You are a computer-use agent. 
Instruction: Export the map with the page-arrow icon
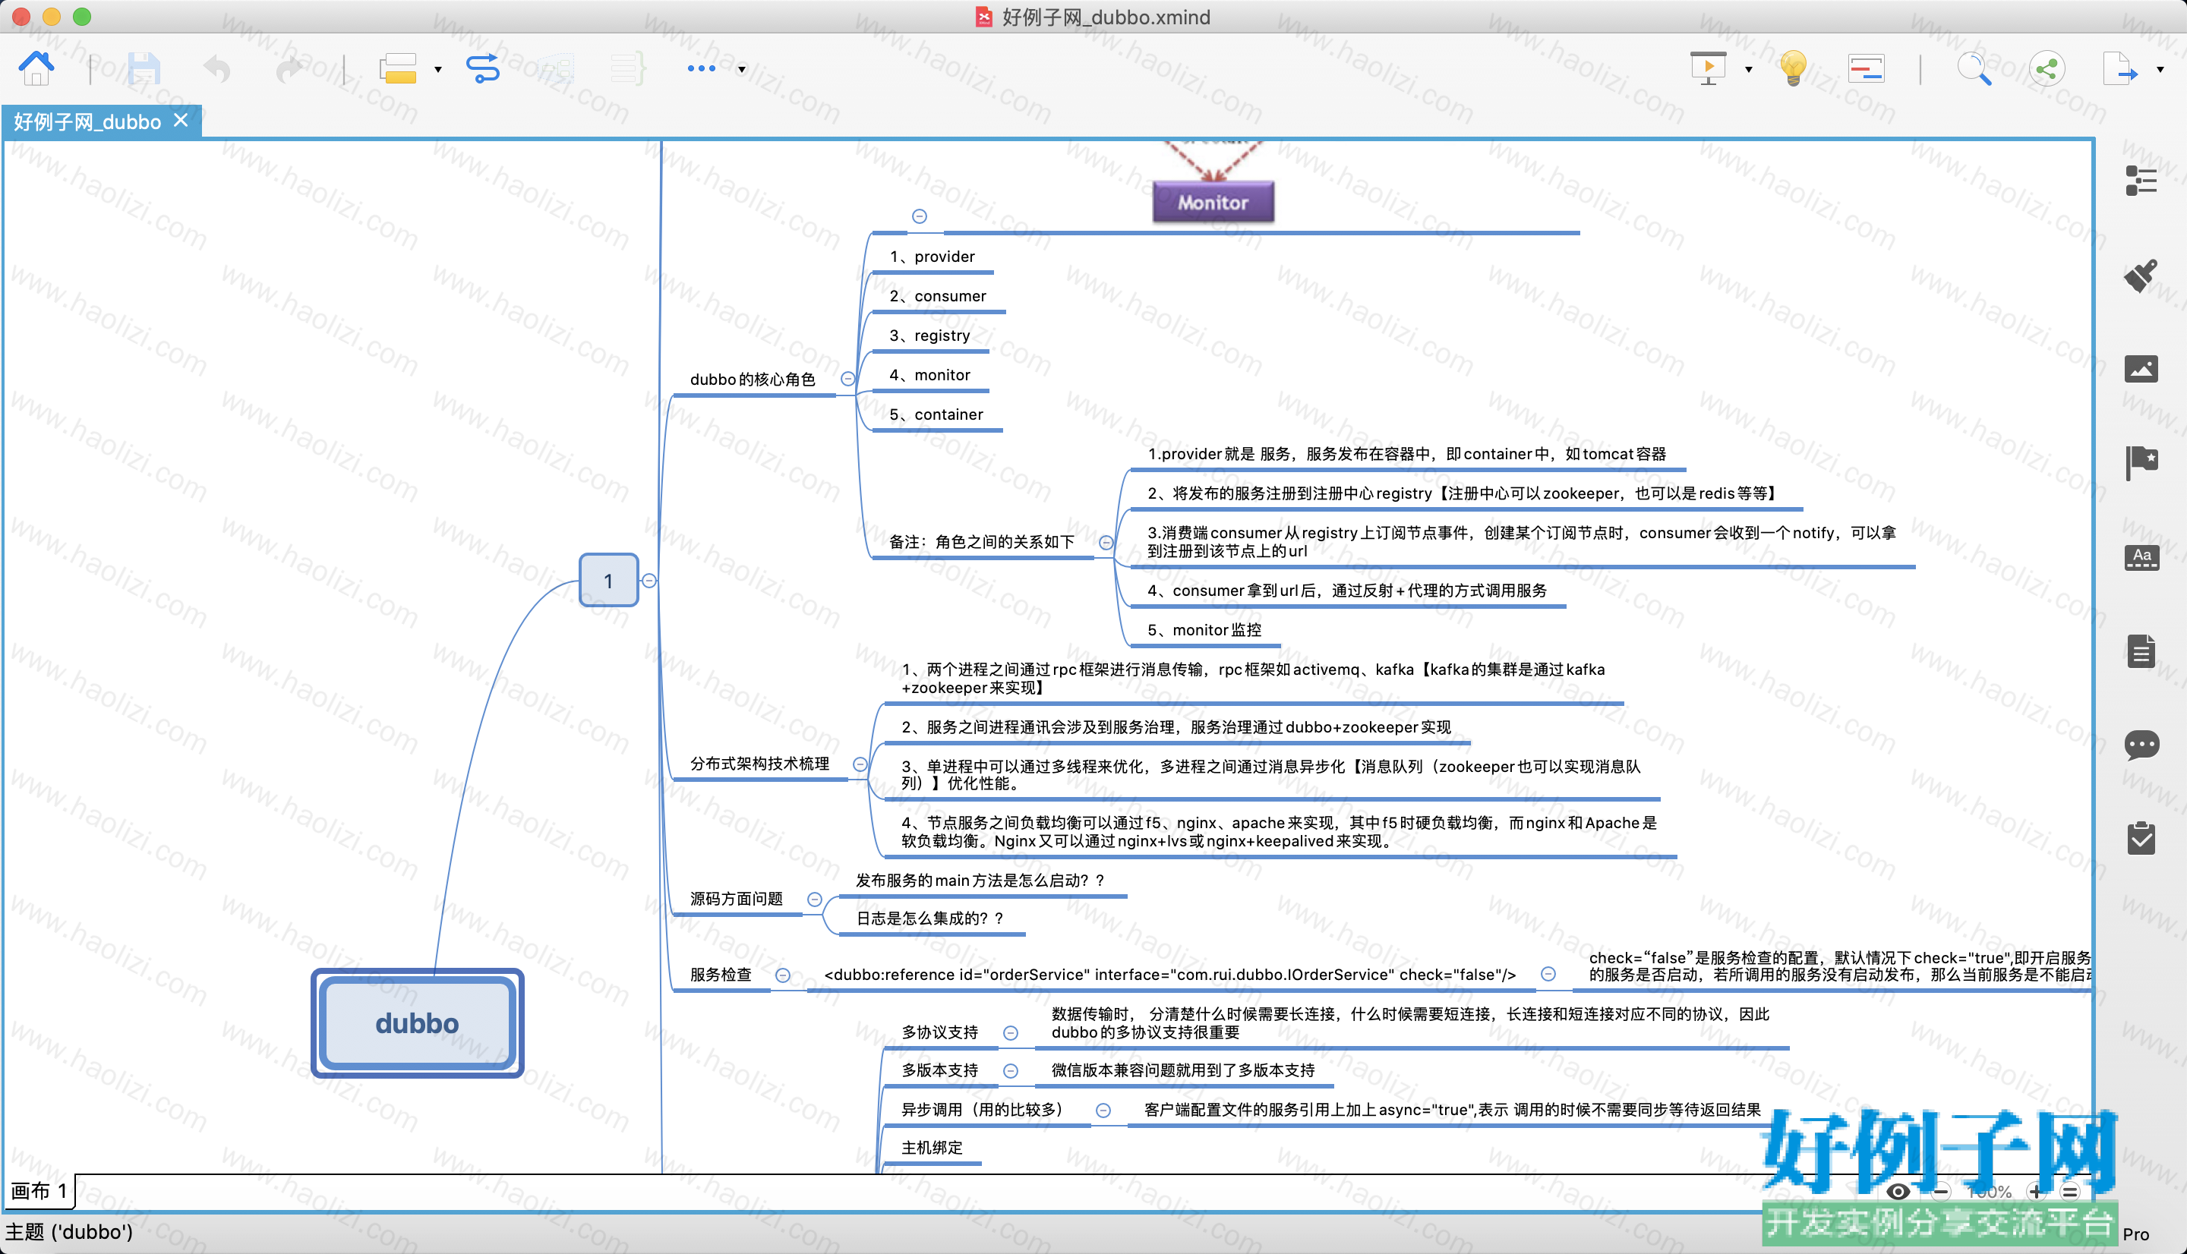[2120, 68]
